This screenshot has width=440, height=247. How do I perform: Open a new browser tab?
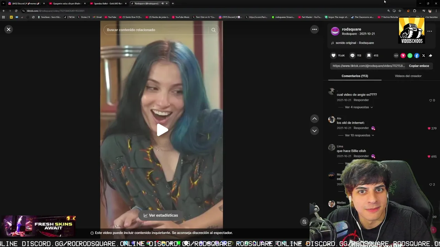tap(173, 3)
